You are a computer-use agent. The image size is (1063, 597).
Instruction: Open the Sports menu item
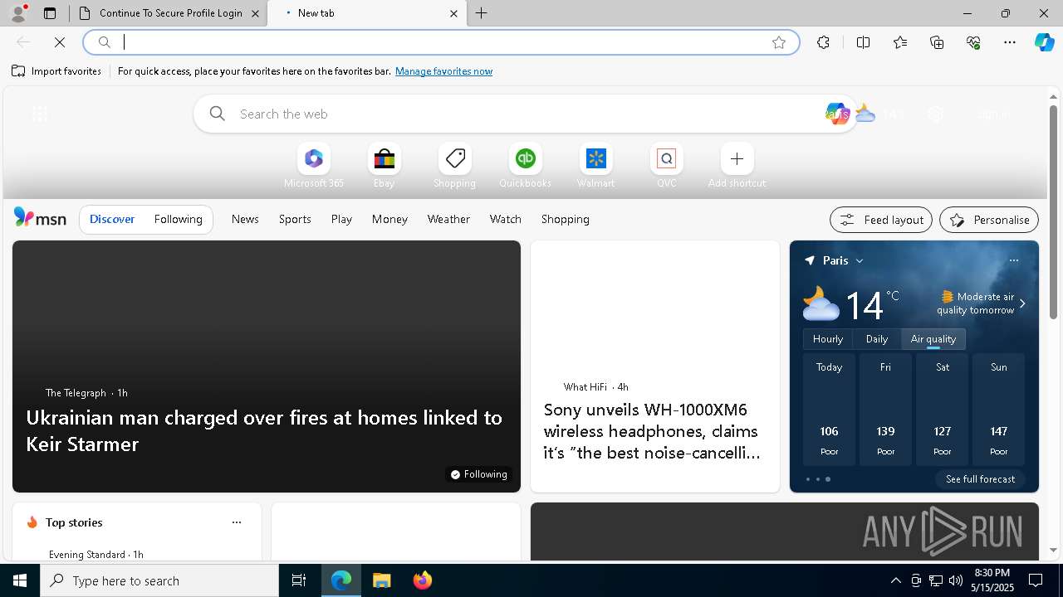tap(295, 219)
